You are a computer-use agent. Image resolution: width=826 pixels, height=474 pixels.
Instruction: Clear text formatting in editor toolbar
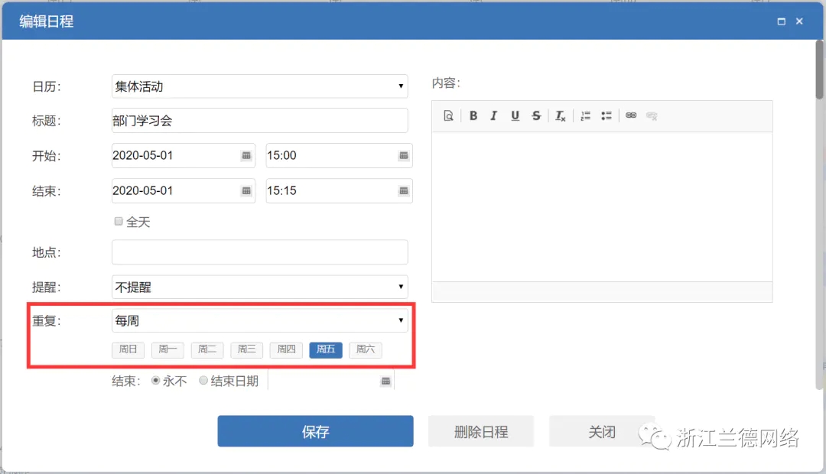coord(561,116)
